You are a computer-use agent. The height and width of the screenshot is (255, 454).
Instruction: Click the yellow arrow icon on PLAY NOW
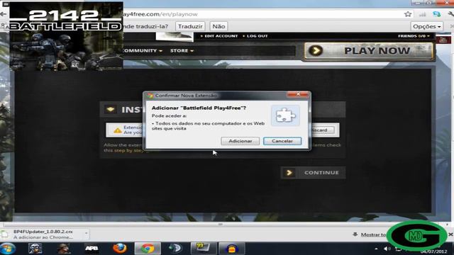tap(316, 51)
